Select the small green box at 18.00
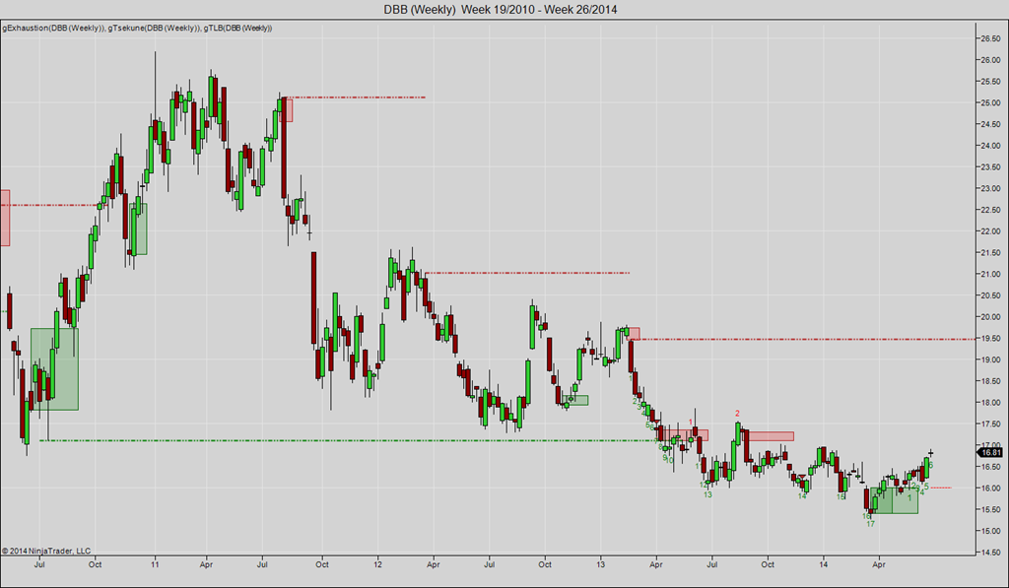The height and width of the screenshot is (588, 1009). [575, 400]
